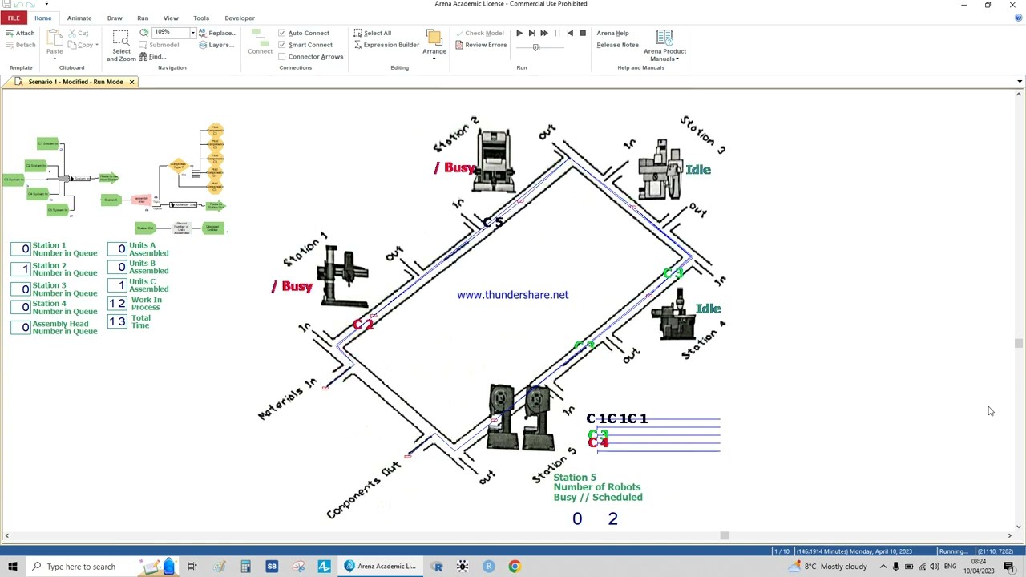Viewport: 1026px width, 577px height.
Task: Click Review Errors
Action: tap(481, 45)
